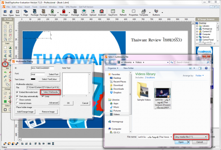This screenshot has width=221, height=150.
Task: Click the Refresh toolbar icon
Action: coord(123,13)
